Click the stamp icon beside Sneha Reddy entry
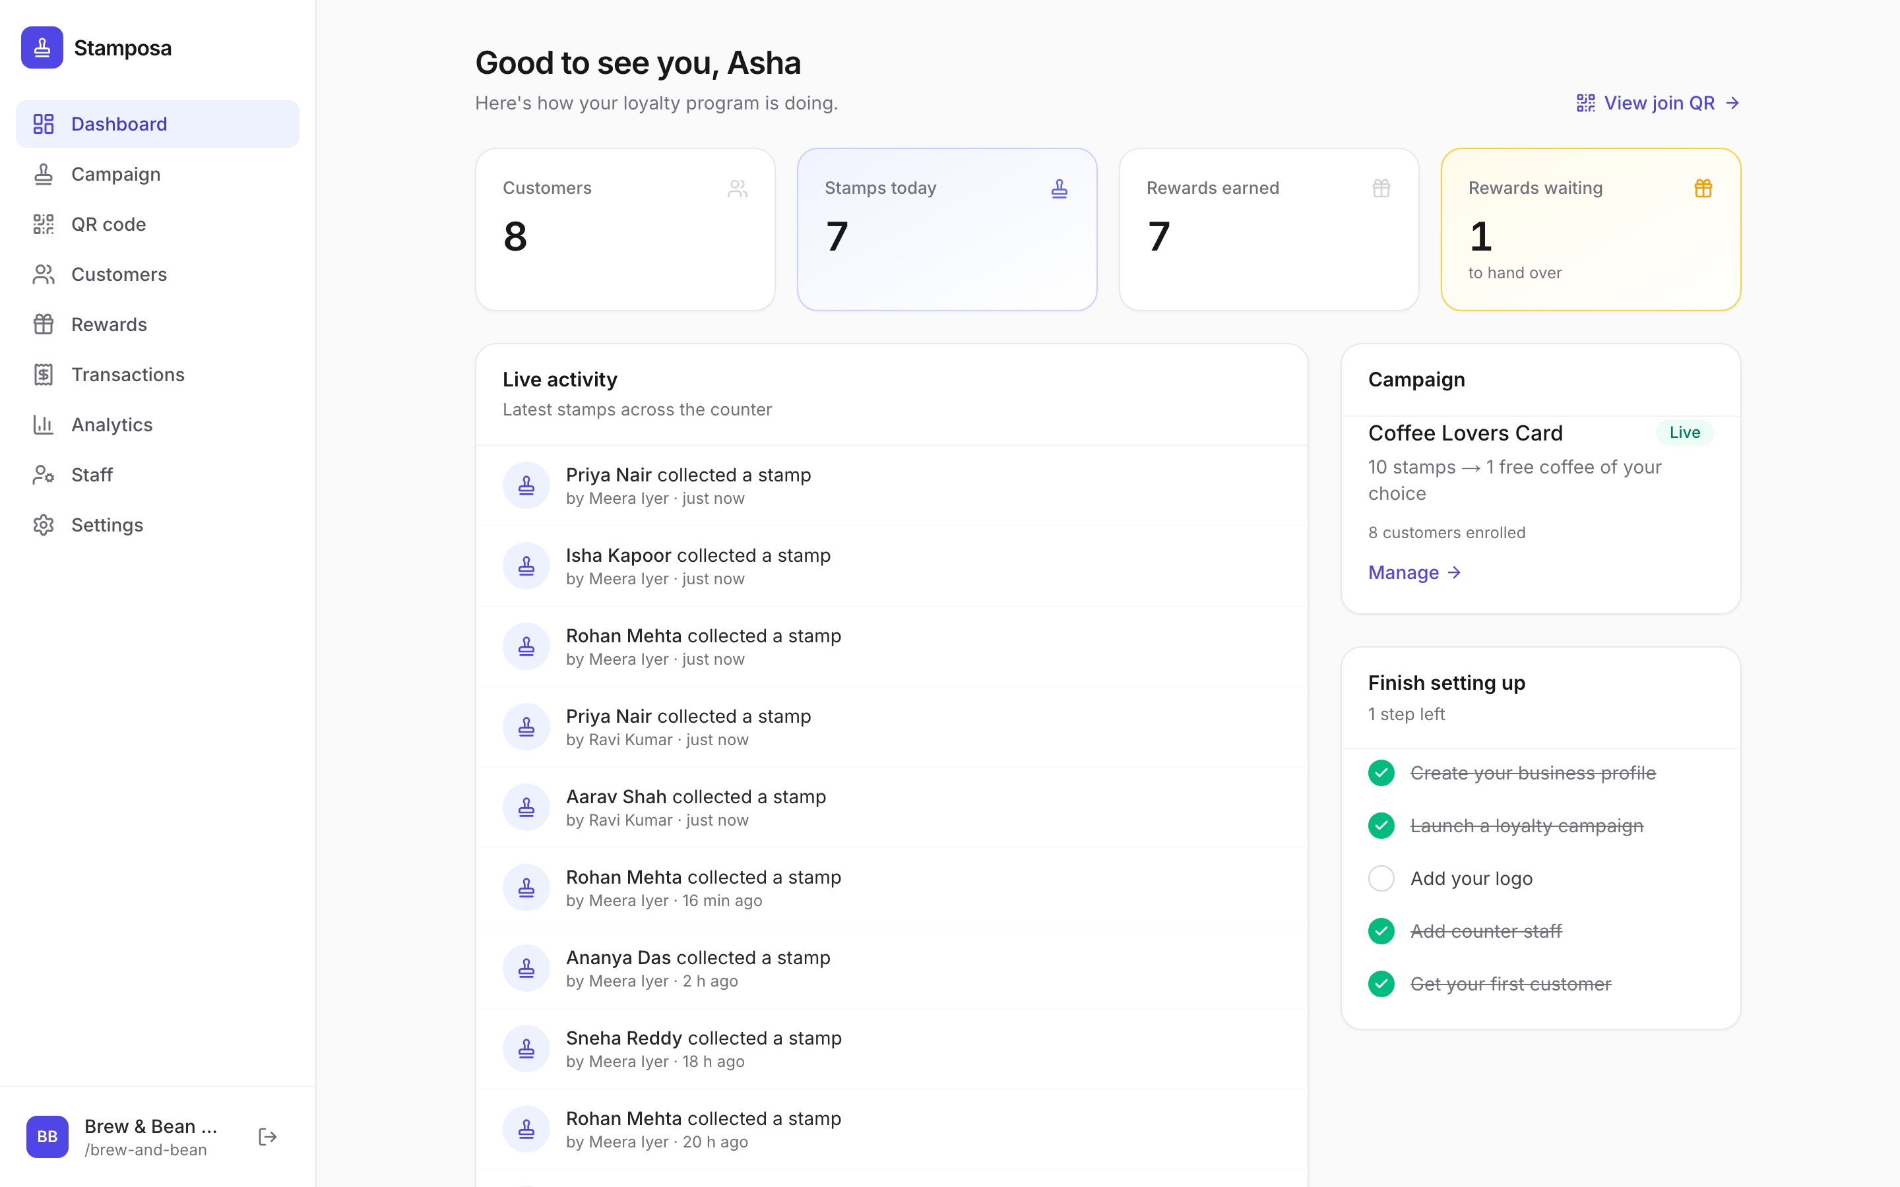This screenshot has height=1187, width=1900. [526, 1049]
